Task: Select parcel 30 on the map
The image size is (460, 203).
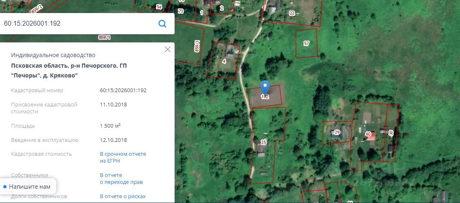Action: click(x=391, y=133)
